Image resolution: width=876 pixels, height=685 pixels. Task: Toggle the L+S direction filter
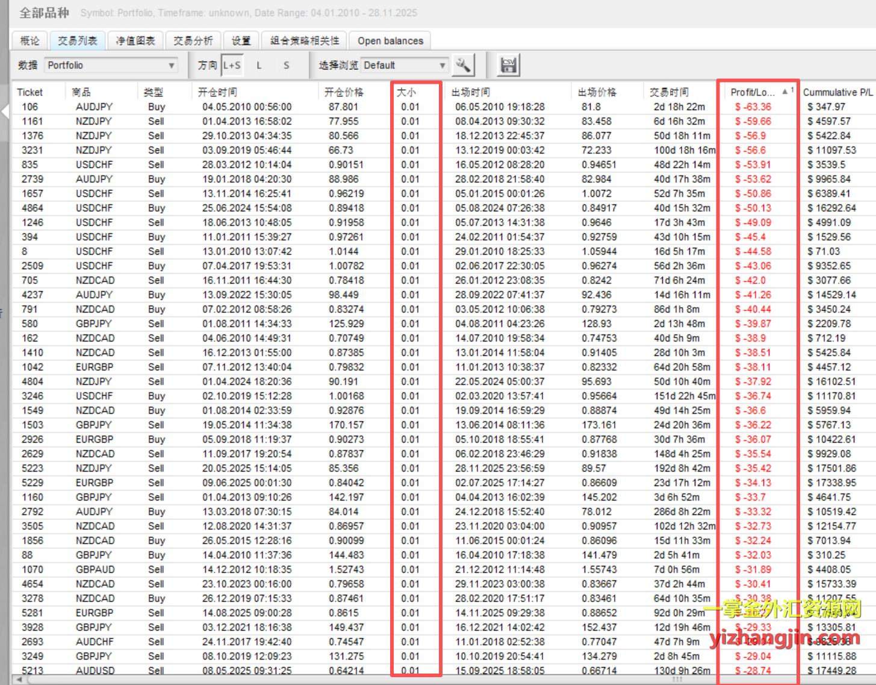click(232, 65)
